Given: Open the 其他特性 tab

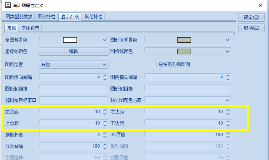Looking at the screenshot, I should pyautogui.click(x=93, y=17).
